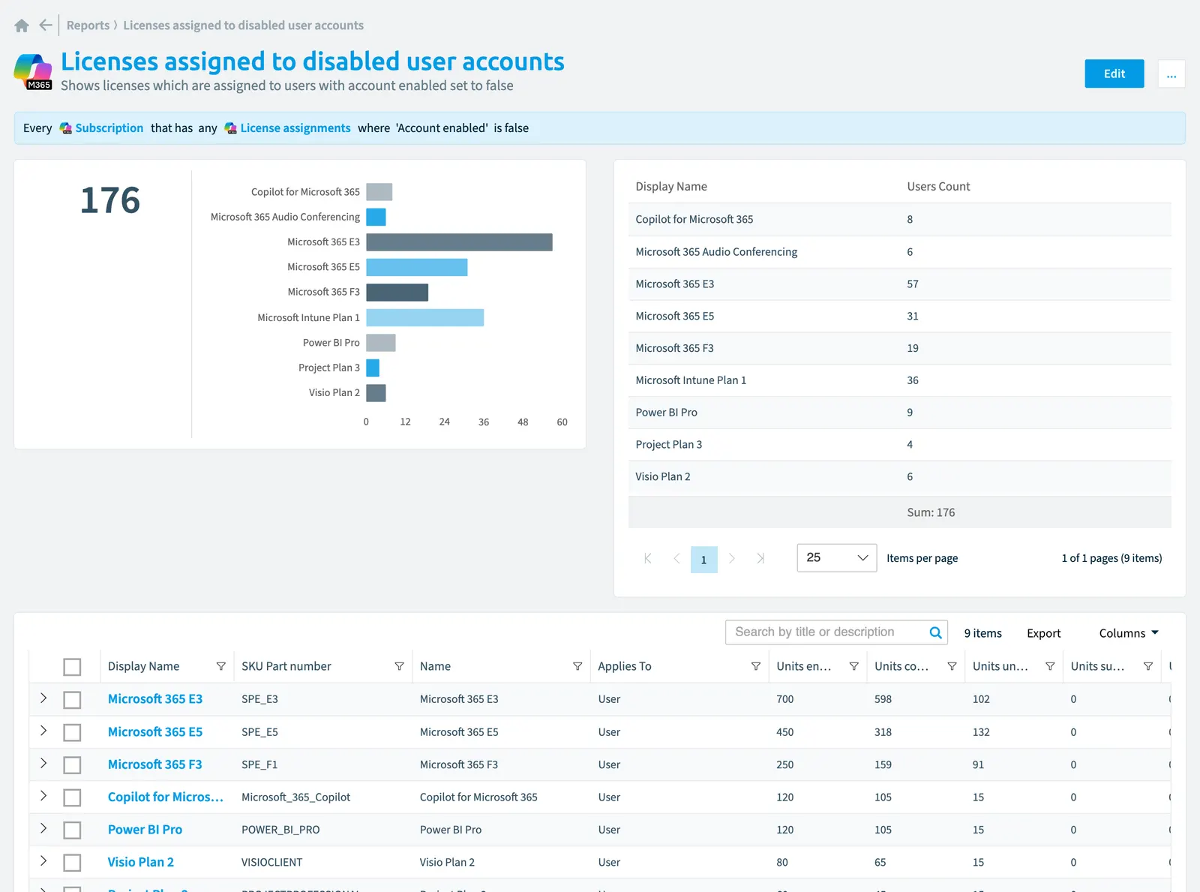
Task: Filter the Units enabled column
Action: (853, 666)
